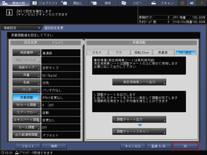
Task: Click the リセット reset button
Action: [28, 146]
